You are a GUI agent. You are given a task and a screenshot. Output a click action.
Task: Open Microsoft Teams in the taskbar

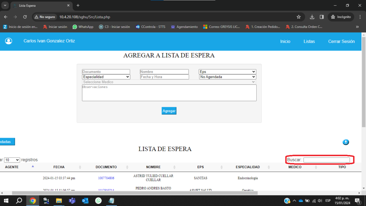(72, 201)
